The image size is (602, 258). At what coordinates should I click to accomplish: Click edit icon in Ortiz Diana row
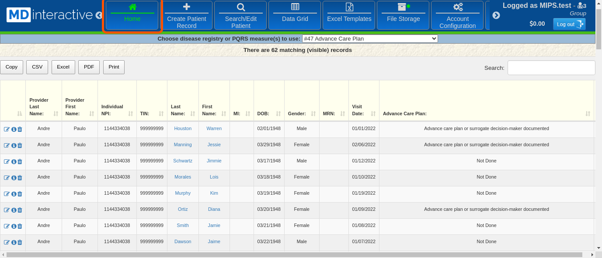(7, 210)
